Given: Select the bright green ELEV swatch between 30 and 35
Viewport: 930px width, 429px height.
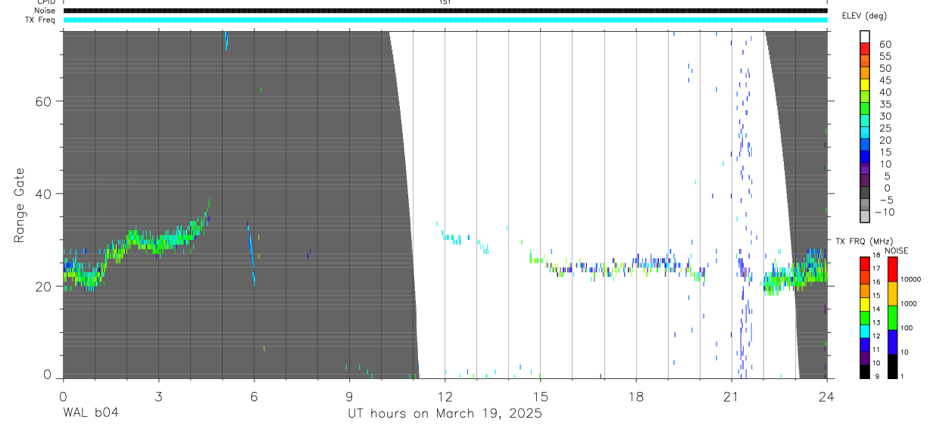Looking at the screenshot, I should [x=865, y=109].
